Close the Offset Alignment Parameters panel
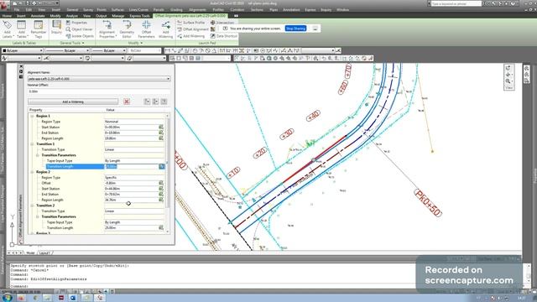 pyautogui.click(x=21, y=66)
